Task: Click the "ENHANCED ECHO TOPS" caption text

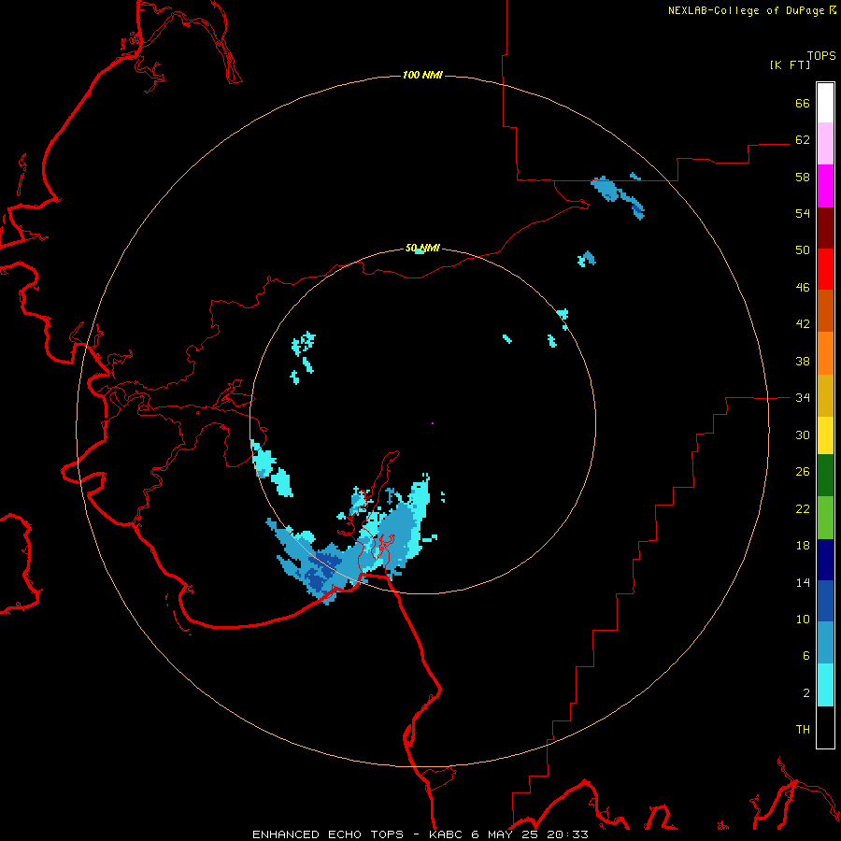Action: 328,834
